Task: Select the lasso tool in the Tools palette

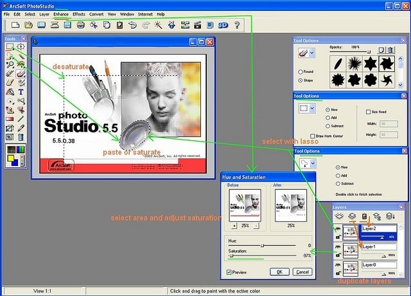Action: click(x=10, y=56)
